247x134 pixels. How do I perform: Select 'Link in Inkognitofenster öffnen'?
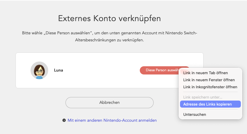pos(210,87)
